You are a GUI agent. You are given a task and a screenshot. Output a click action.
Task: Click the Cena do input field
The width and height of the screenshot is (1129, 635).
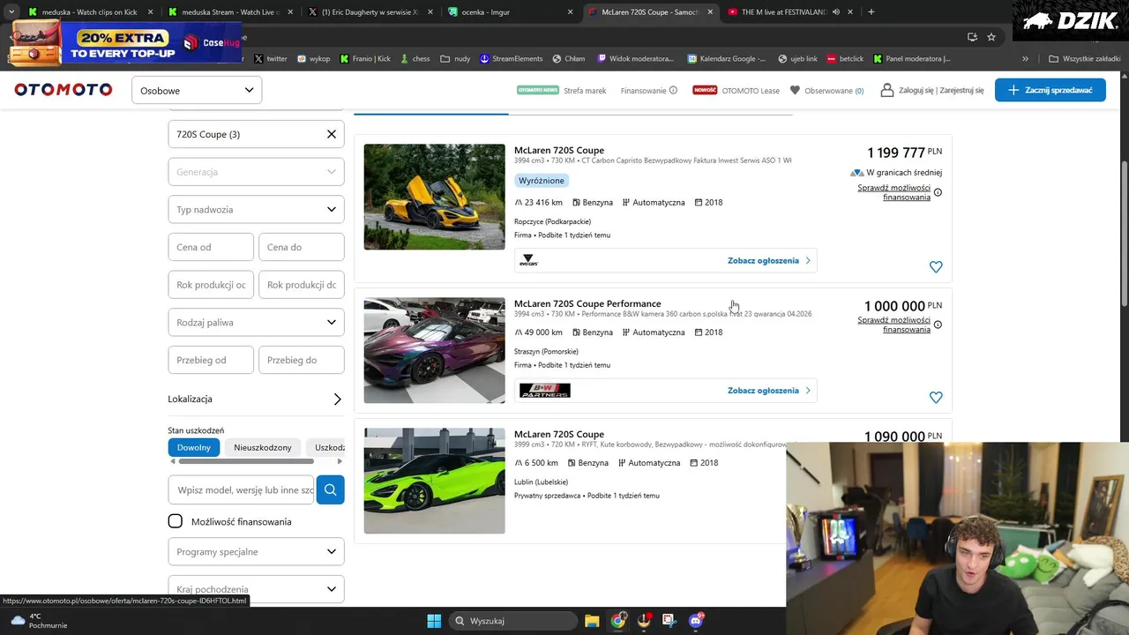(x=301, y=247)
